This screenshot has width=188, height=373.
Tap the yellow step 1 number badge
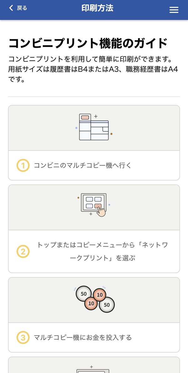click(23, 165)
